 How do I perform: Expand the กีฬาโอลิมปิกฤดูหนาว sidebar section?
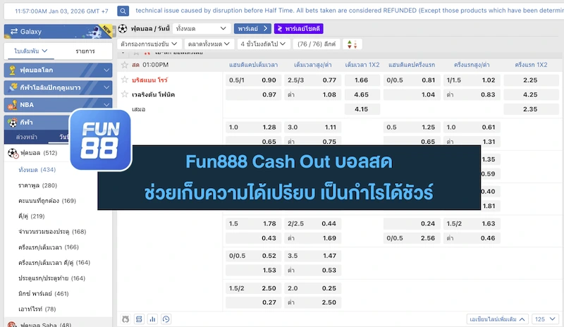click(58, 87)
